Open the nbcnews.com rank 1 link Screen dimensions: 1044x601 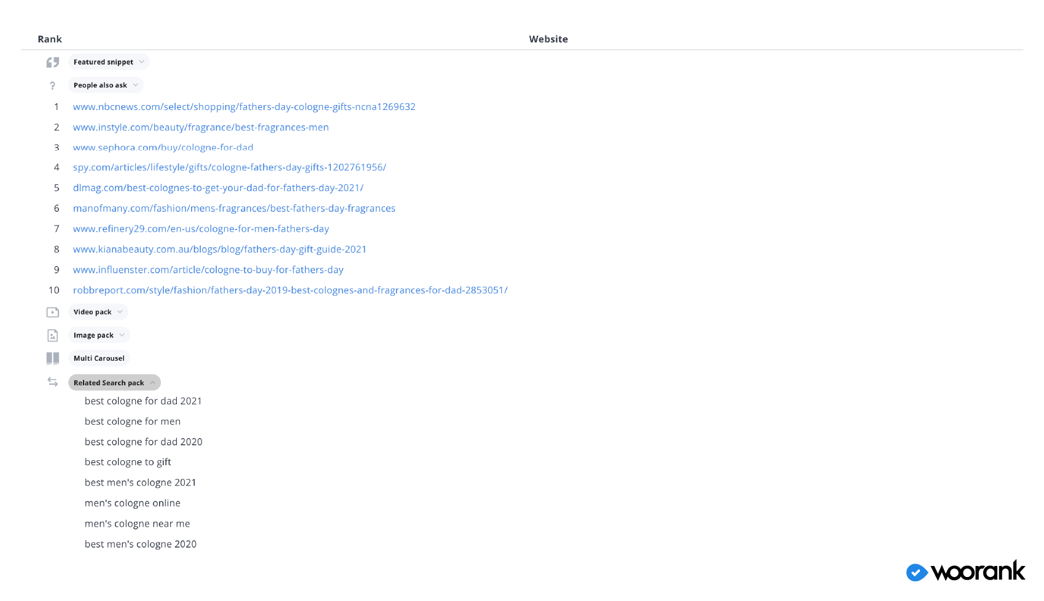tap(244, 107)
